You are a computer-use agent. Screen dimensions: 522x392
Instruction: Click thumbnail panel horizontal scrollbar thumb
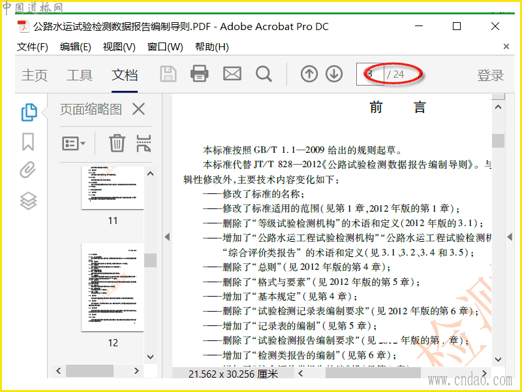tap(89, 370)
